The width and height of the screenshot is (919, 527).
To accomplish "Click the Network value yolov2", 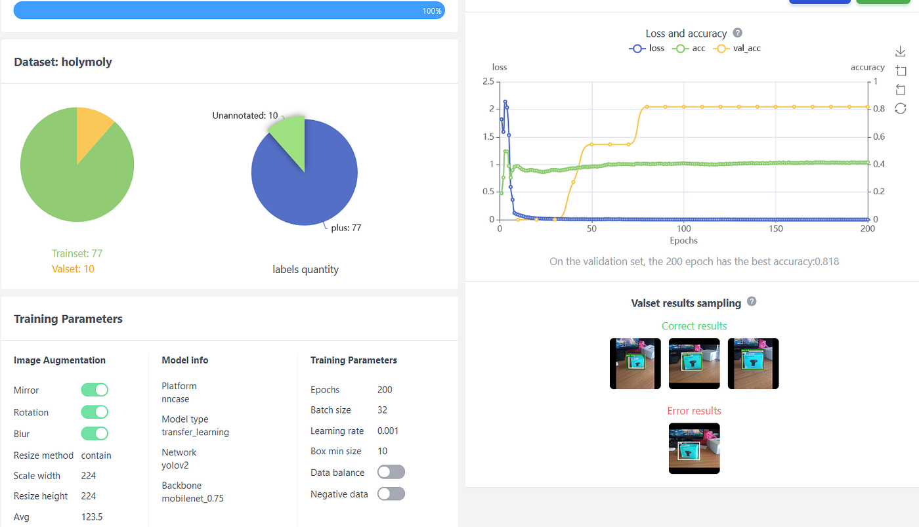I will [176, 465].
